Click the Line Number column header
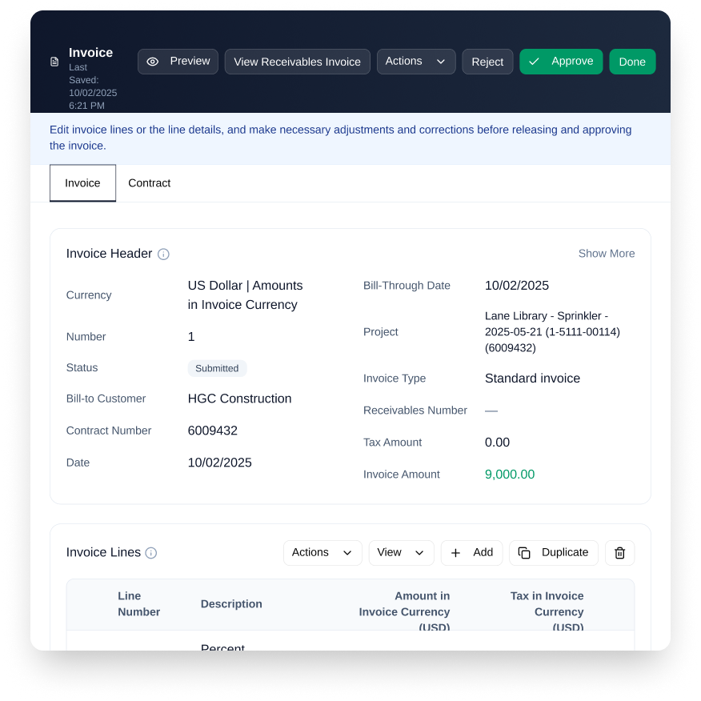 138,604
